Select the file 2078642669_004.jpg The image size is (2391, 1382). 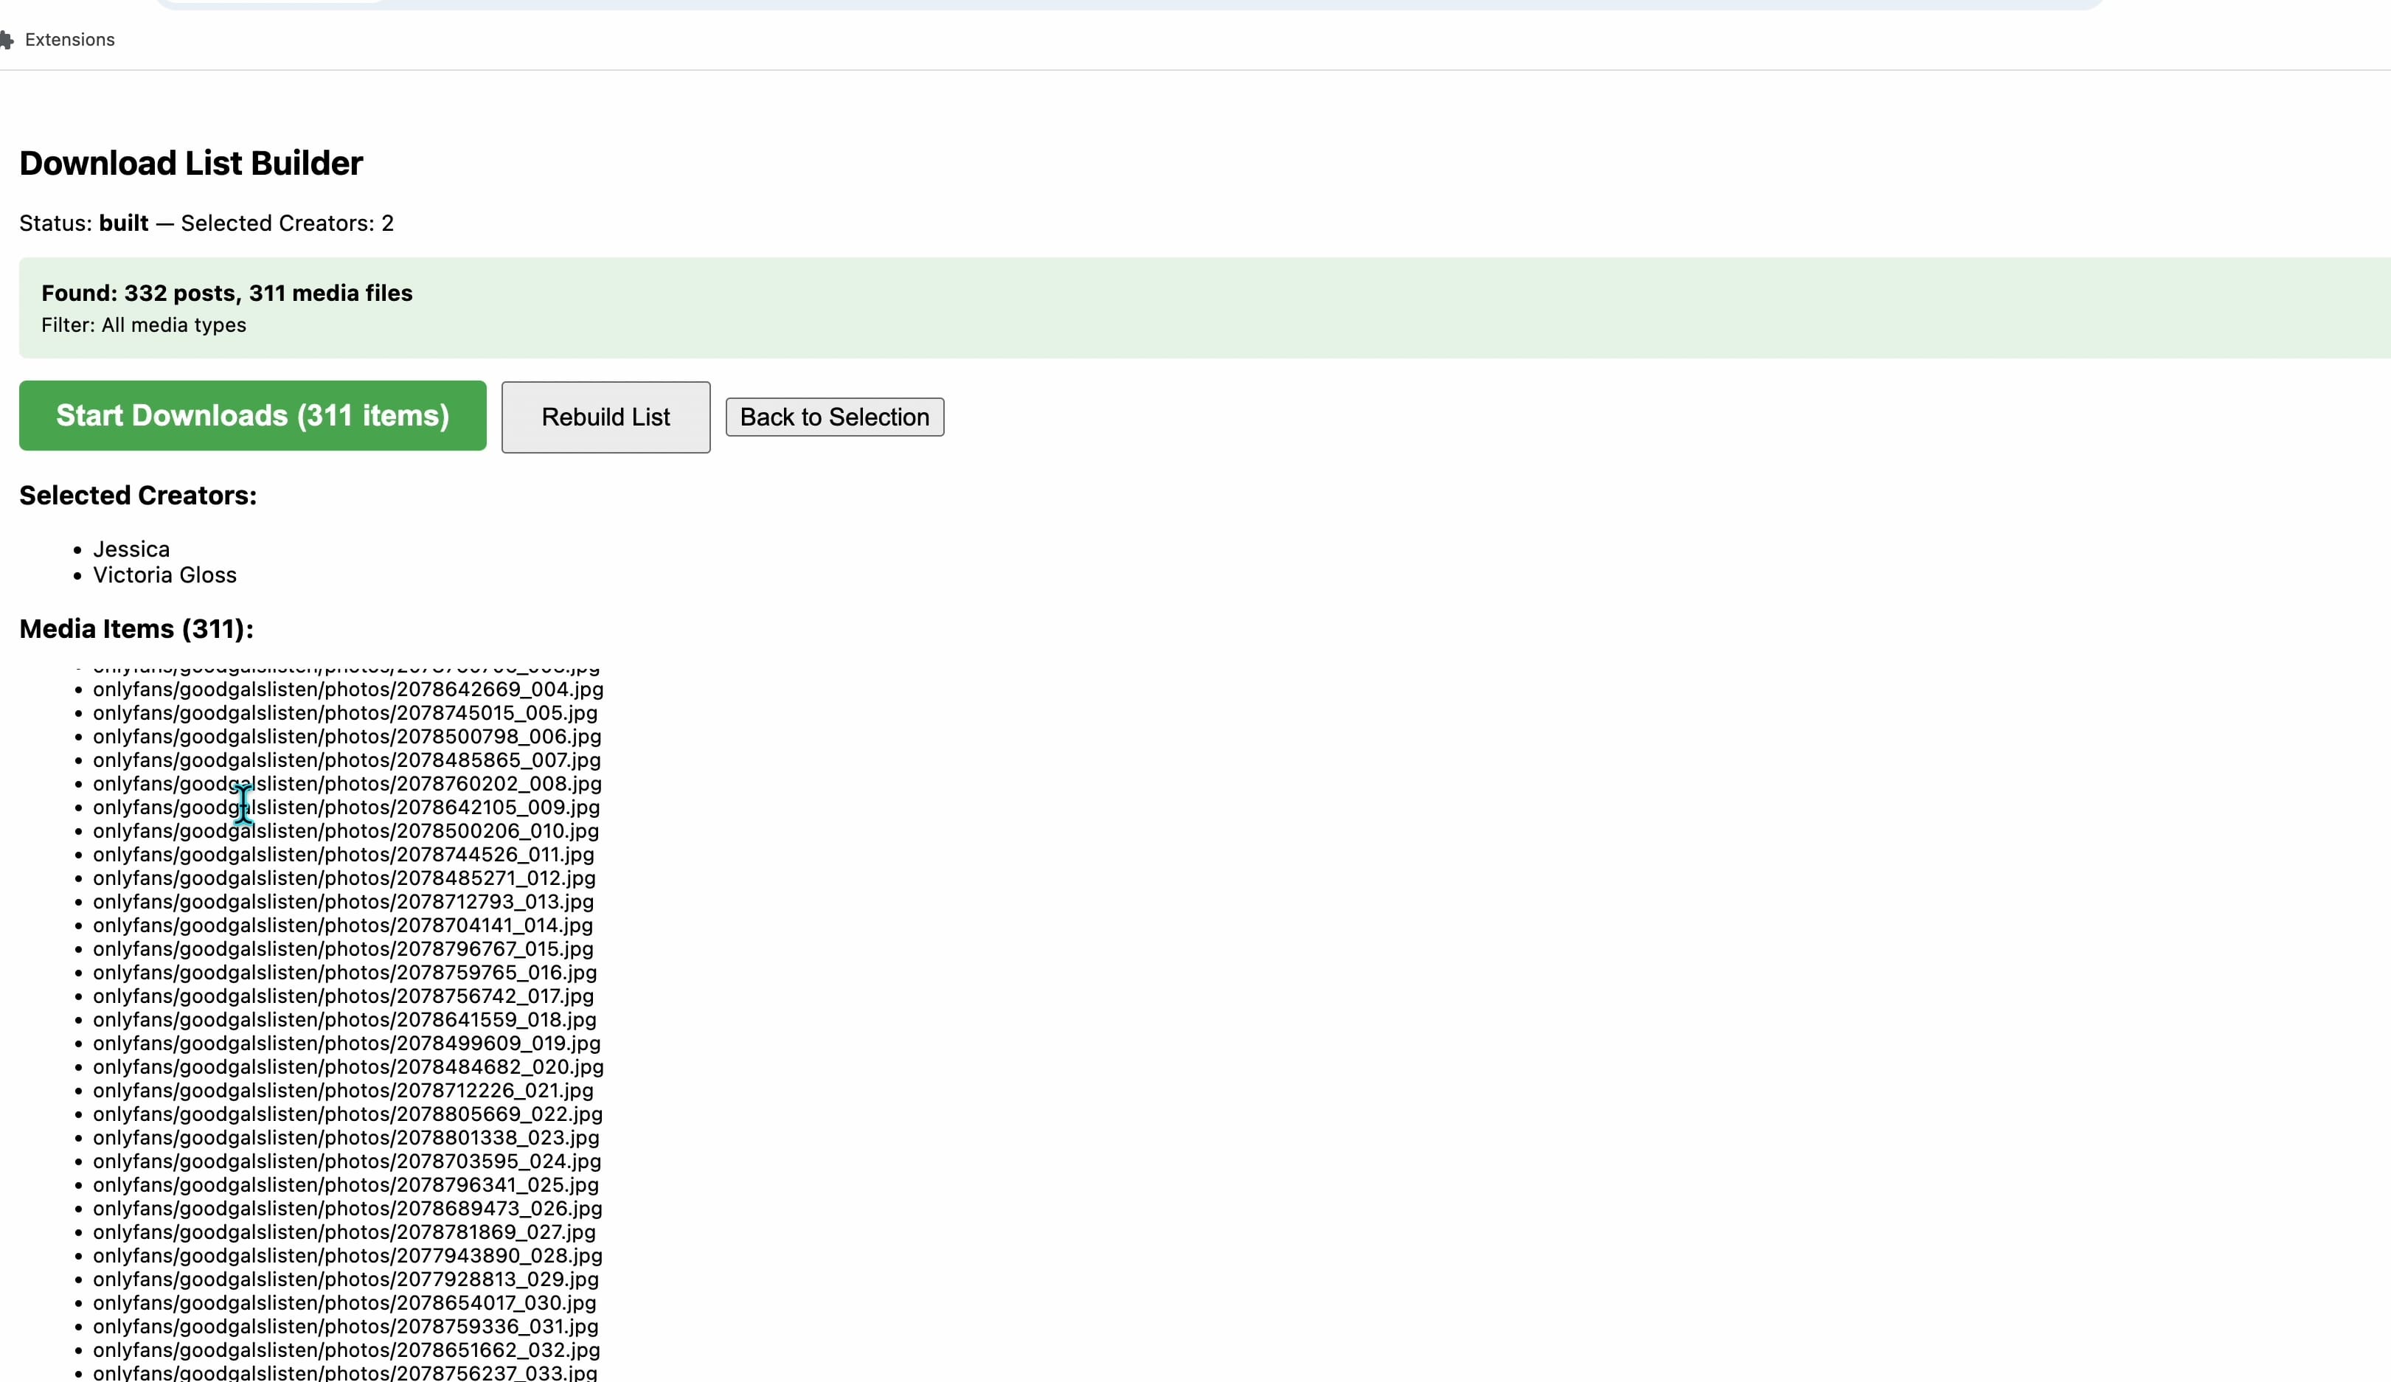pos(347,689)
